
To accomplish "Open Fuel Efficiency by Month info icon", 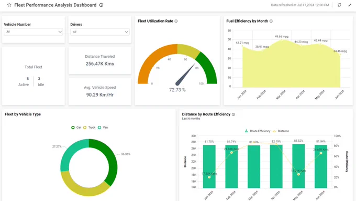I will click(271, 21).
